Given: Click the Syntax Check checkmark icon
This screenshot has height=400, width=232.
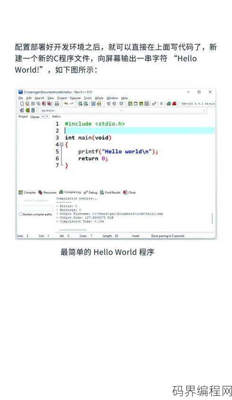Looking at the screenshot, I should (x=154, y=103).
